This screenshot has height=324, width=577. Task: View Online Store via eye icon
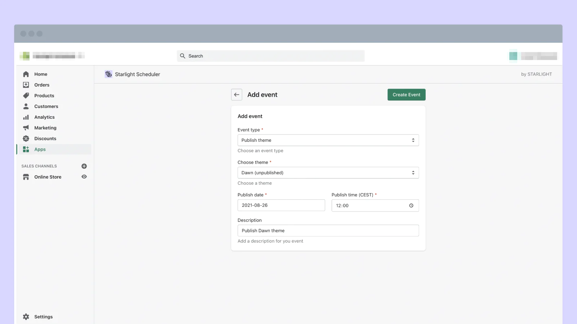(x=84, y=177)
